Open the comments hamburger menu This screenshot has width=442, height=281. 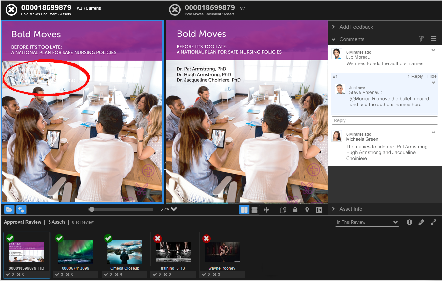[434, 39]
